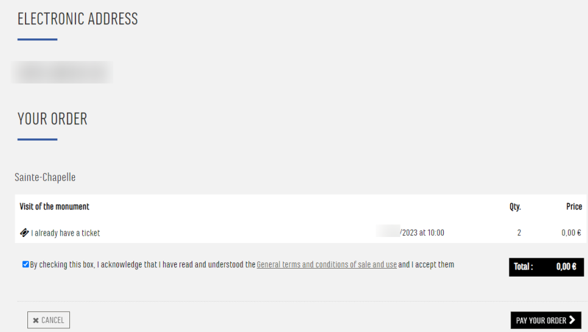Click the Pay Your Order button
Viewport: 588px width, 332px height.
545,320
